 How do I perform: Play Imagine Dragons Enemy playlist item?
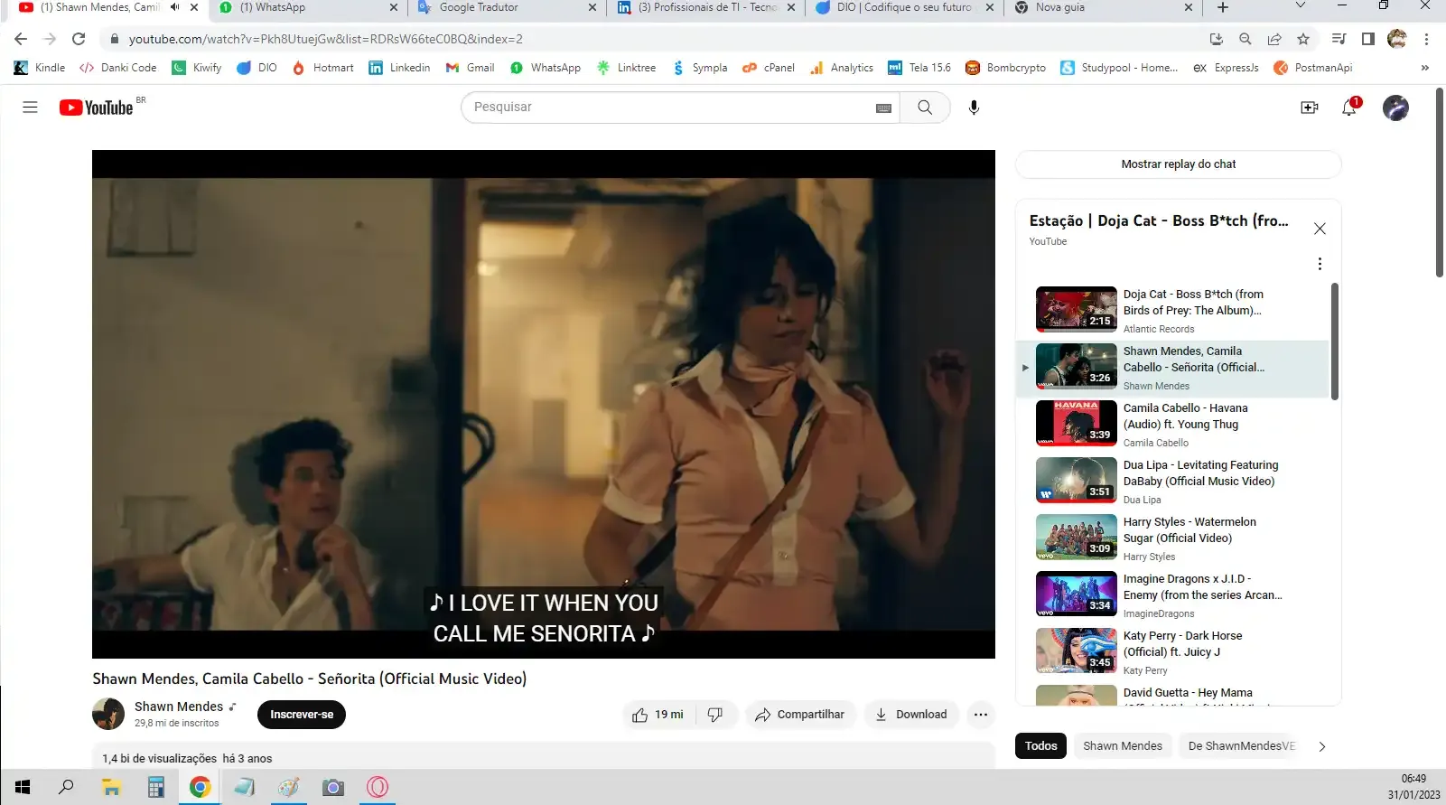1172,595
